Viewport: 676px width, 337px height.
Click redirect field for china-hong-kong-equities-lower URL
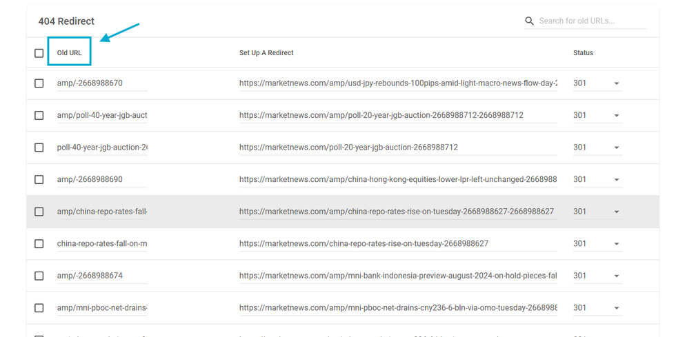coord(398,179)
